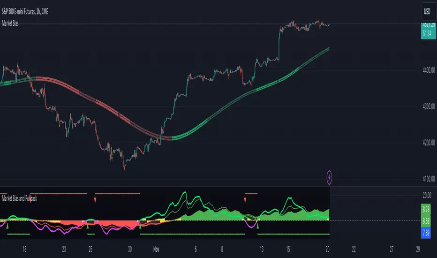Click the 29 date on time axis
The image size is (437, 258).
pos(418,250)
